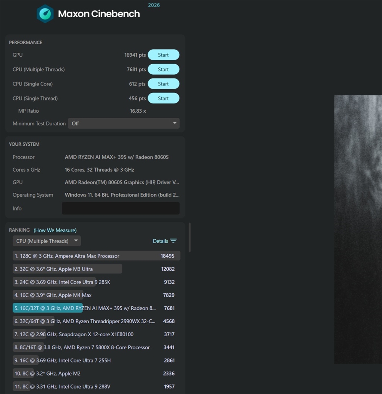Click the 12082 score in the ranking
Screen dimensions: 382x394
pyautogui.click(x=168, y=269)
